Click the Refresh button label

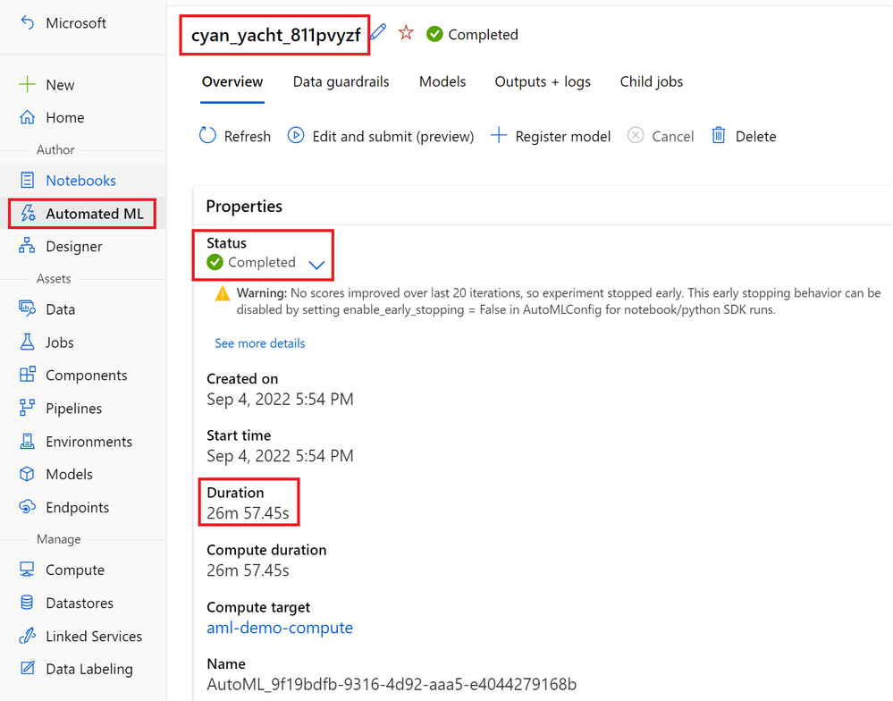248,137
